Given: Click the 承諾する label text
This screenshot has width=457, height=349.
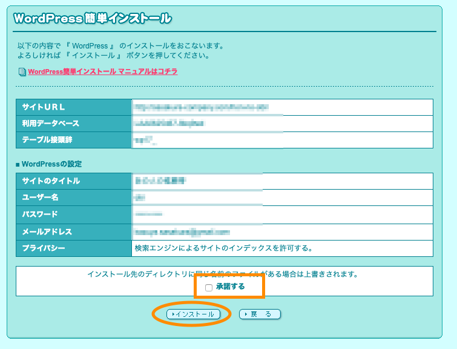Looking at the screenshot, I should coord(230,287).
